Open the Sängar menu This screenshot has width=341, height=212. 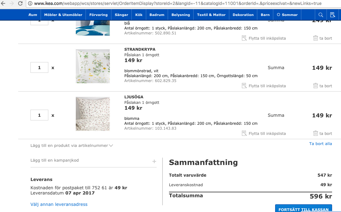[121, 15]
